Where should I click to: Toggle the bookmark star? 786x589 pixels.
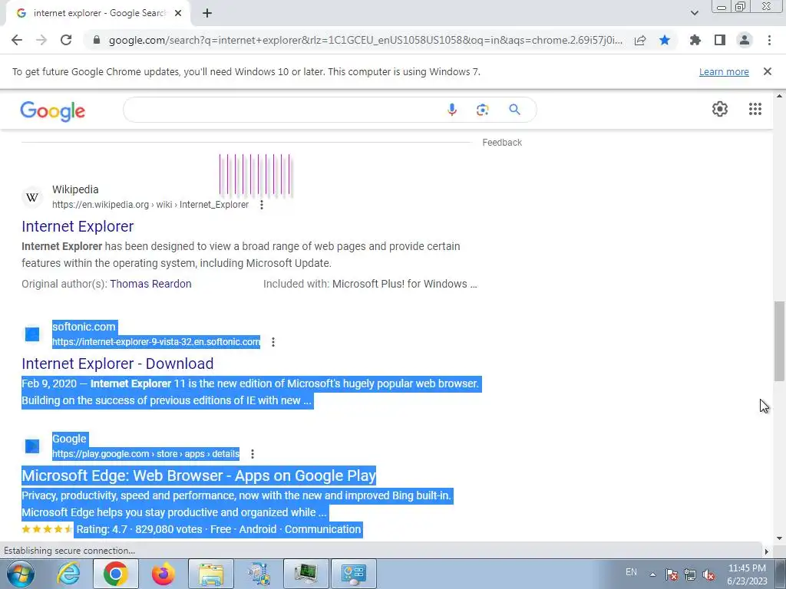pos(665,40)
